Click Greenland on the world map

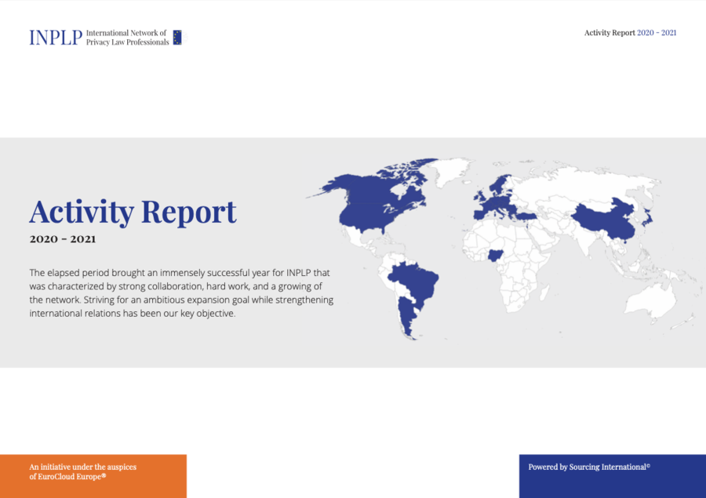click(450, 171)
